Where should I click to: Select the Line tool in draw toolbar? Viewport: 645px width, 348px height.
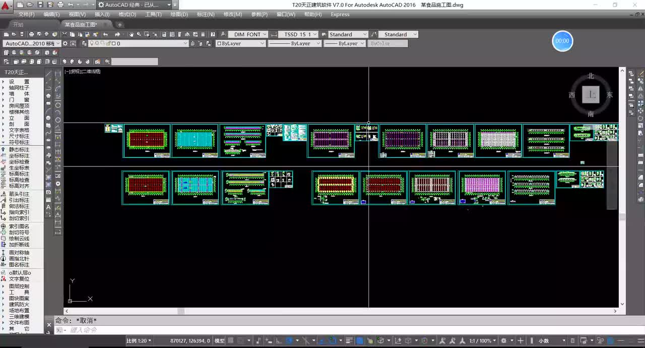coord(49,74)
